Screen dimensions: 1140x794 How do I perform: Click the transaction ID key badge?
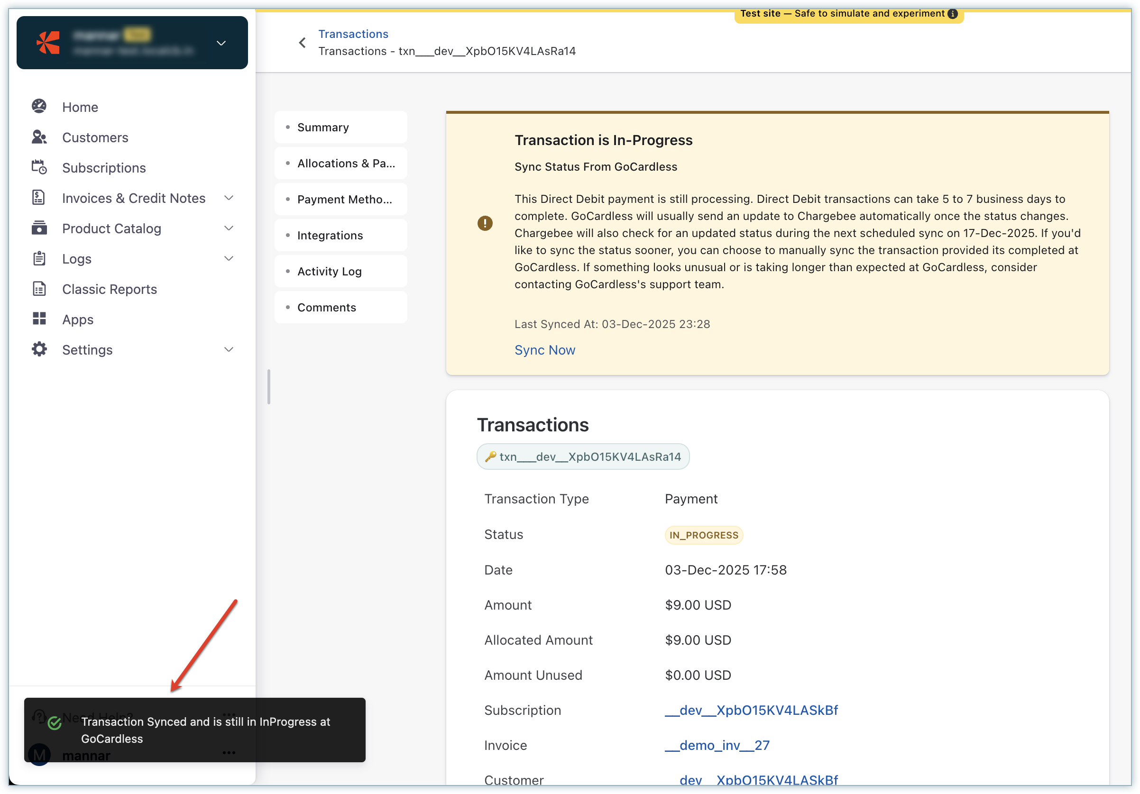click(583, 456)
